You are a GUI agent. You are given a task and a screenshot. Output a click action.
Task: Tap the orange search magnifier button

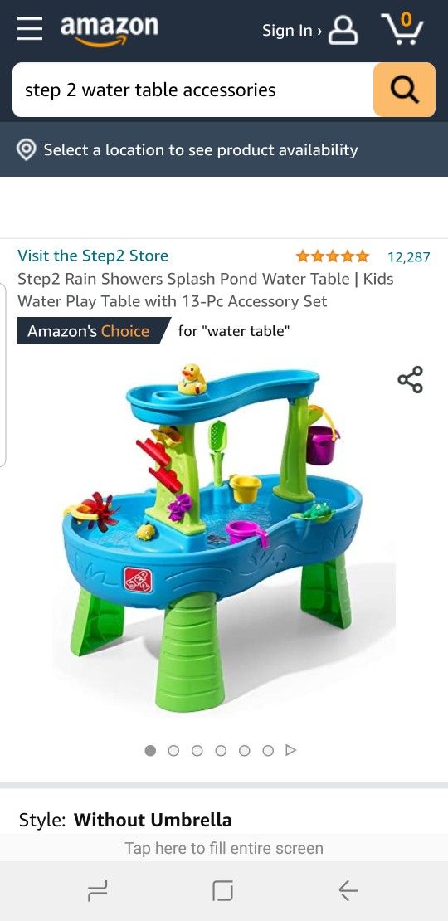[x=405, y=90]
